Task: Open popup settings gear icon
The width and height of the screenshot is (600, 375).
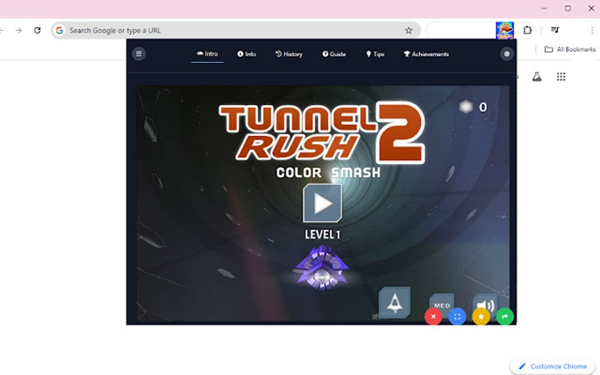Action: coord(506,54)
